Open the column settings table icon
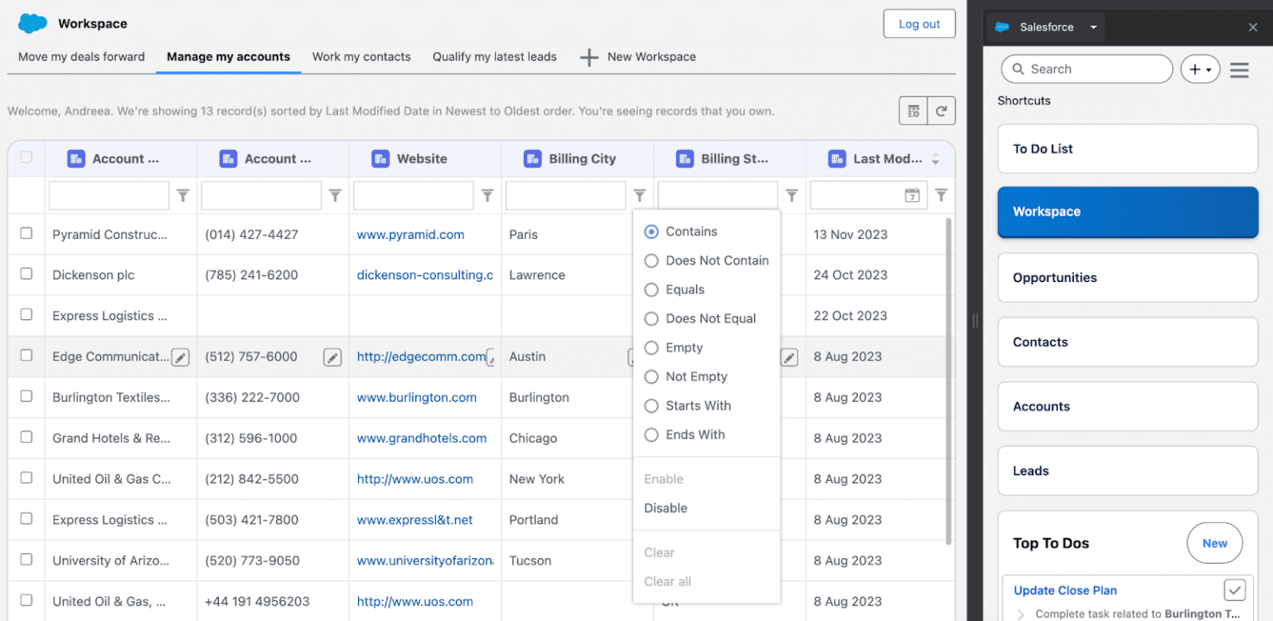This screenshot has height=621, width=1273. click(913, 111)
